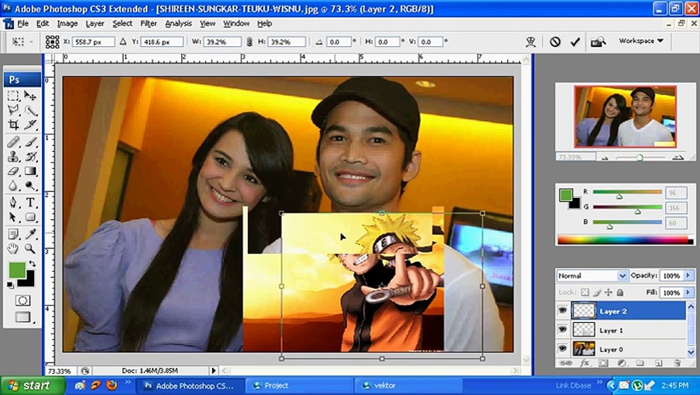
Task: Open the Filter menu
Action: click(149, 24)
